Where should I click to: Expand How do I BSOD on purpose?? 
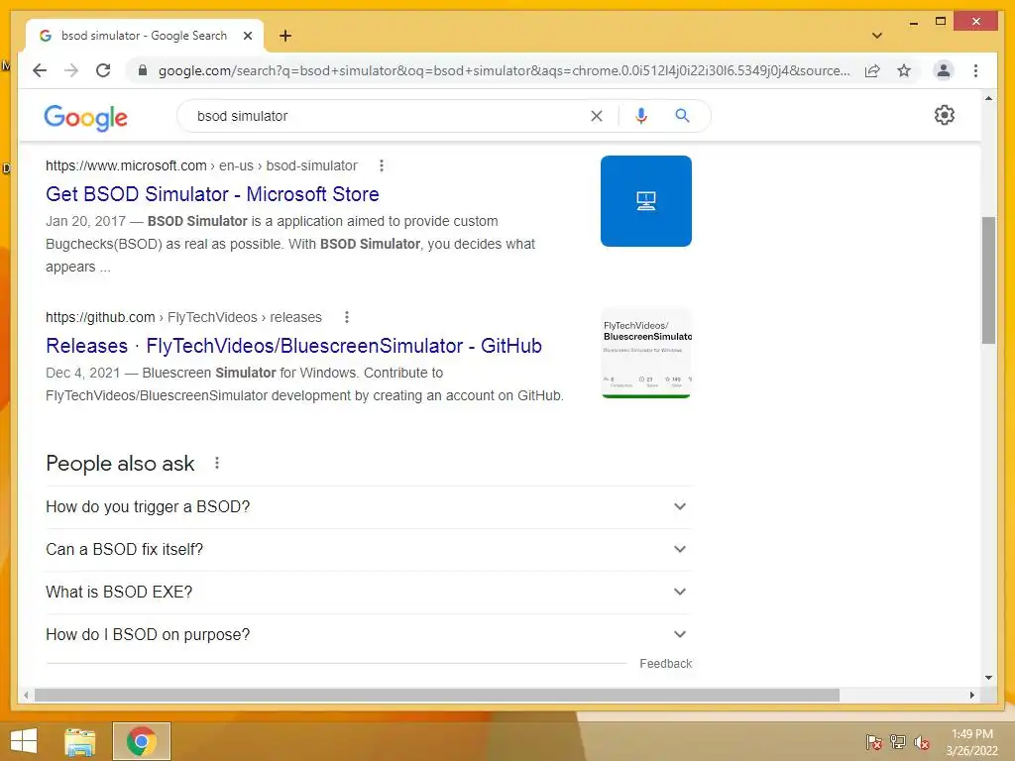coord(369,635)
